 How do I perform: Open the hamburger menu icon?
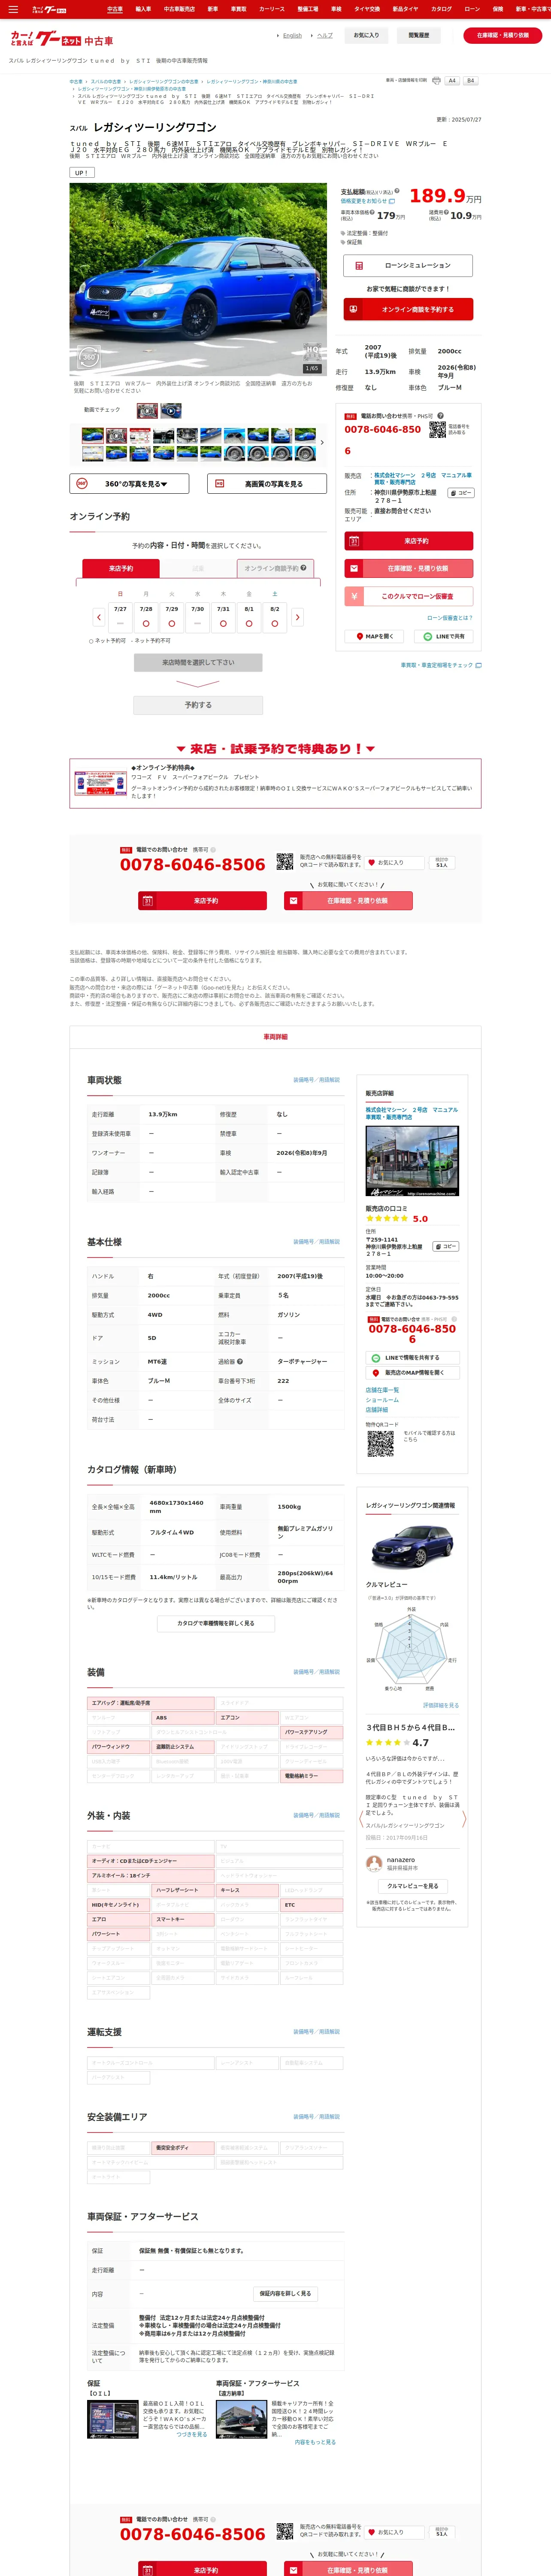(x=13, y=9)
